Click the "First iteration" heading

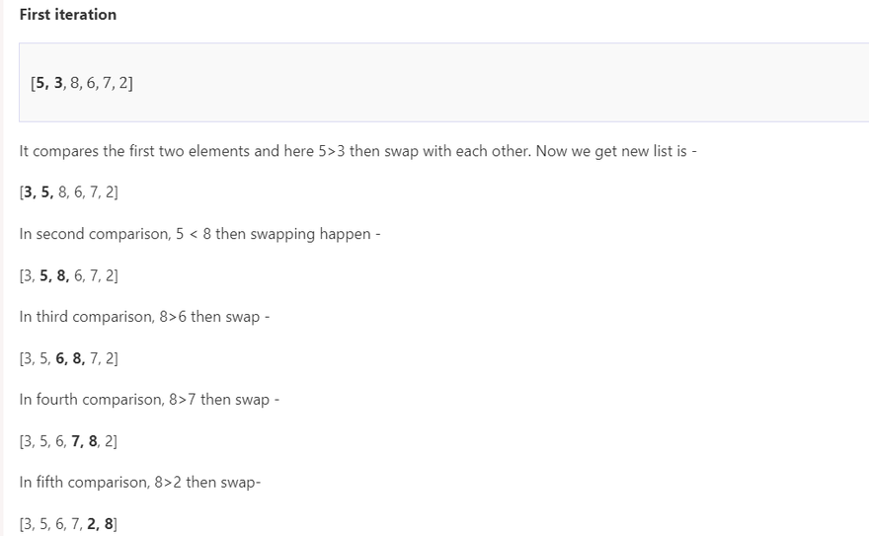[x=67, y=15]
